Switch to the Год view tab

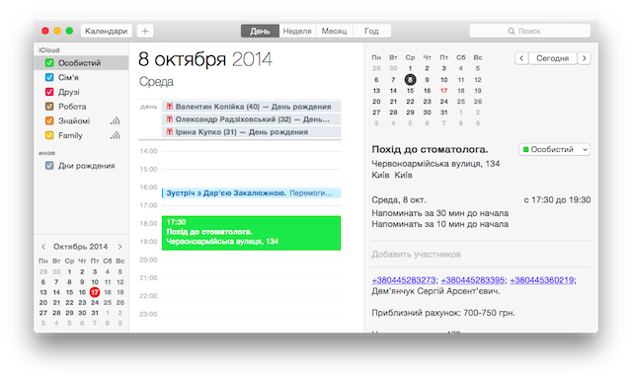pyautogui.click(x=371, y=31)
